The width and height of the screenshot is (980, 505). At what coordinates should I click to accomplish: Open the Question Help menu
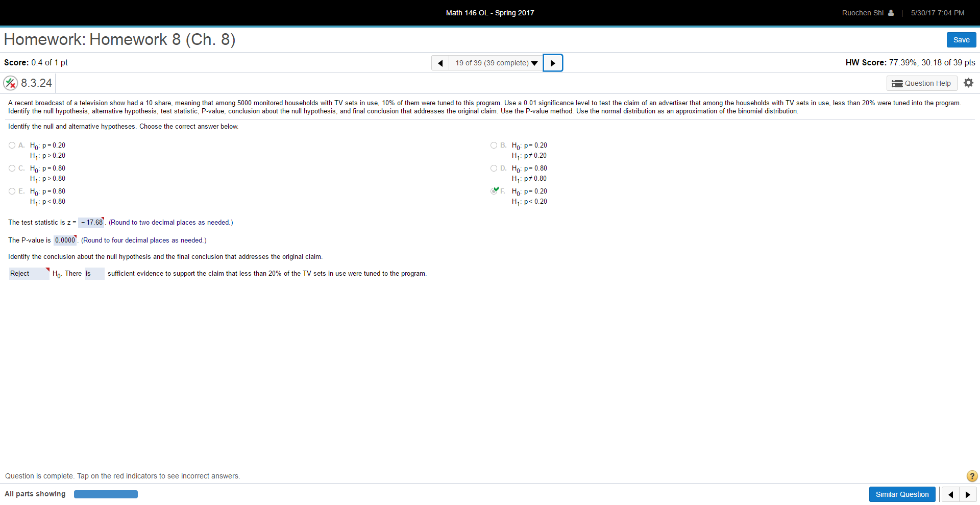[x=922, y=83]
